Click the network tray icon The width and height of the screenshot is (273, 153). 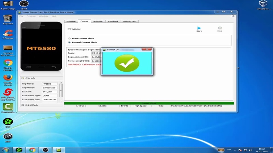[245, 150]
